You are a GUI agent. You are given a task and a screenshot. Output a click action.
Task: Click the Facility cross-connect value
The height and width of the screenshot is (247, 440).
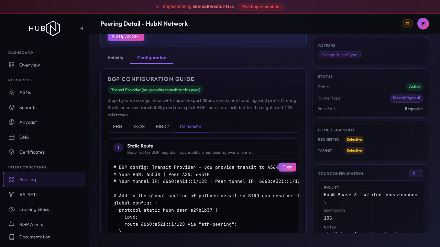(371, 198)
